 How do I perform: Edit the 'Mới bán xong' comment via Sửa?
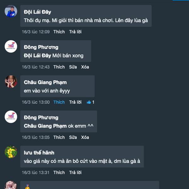[73, 67]
